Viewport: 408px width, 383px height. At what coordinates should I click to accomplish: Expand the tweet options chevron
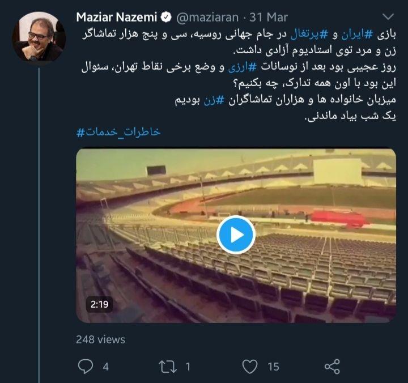tap(388, 17)
